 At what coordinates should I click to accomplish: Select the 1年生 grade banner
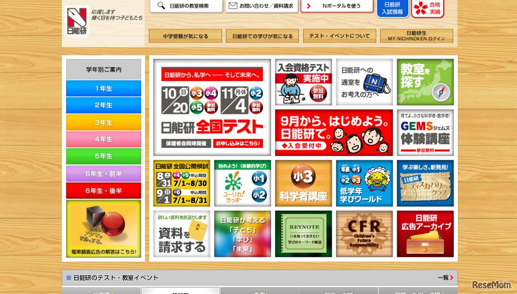point(103,88)
